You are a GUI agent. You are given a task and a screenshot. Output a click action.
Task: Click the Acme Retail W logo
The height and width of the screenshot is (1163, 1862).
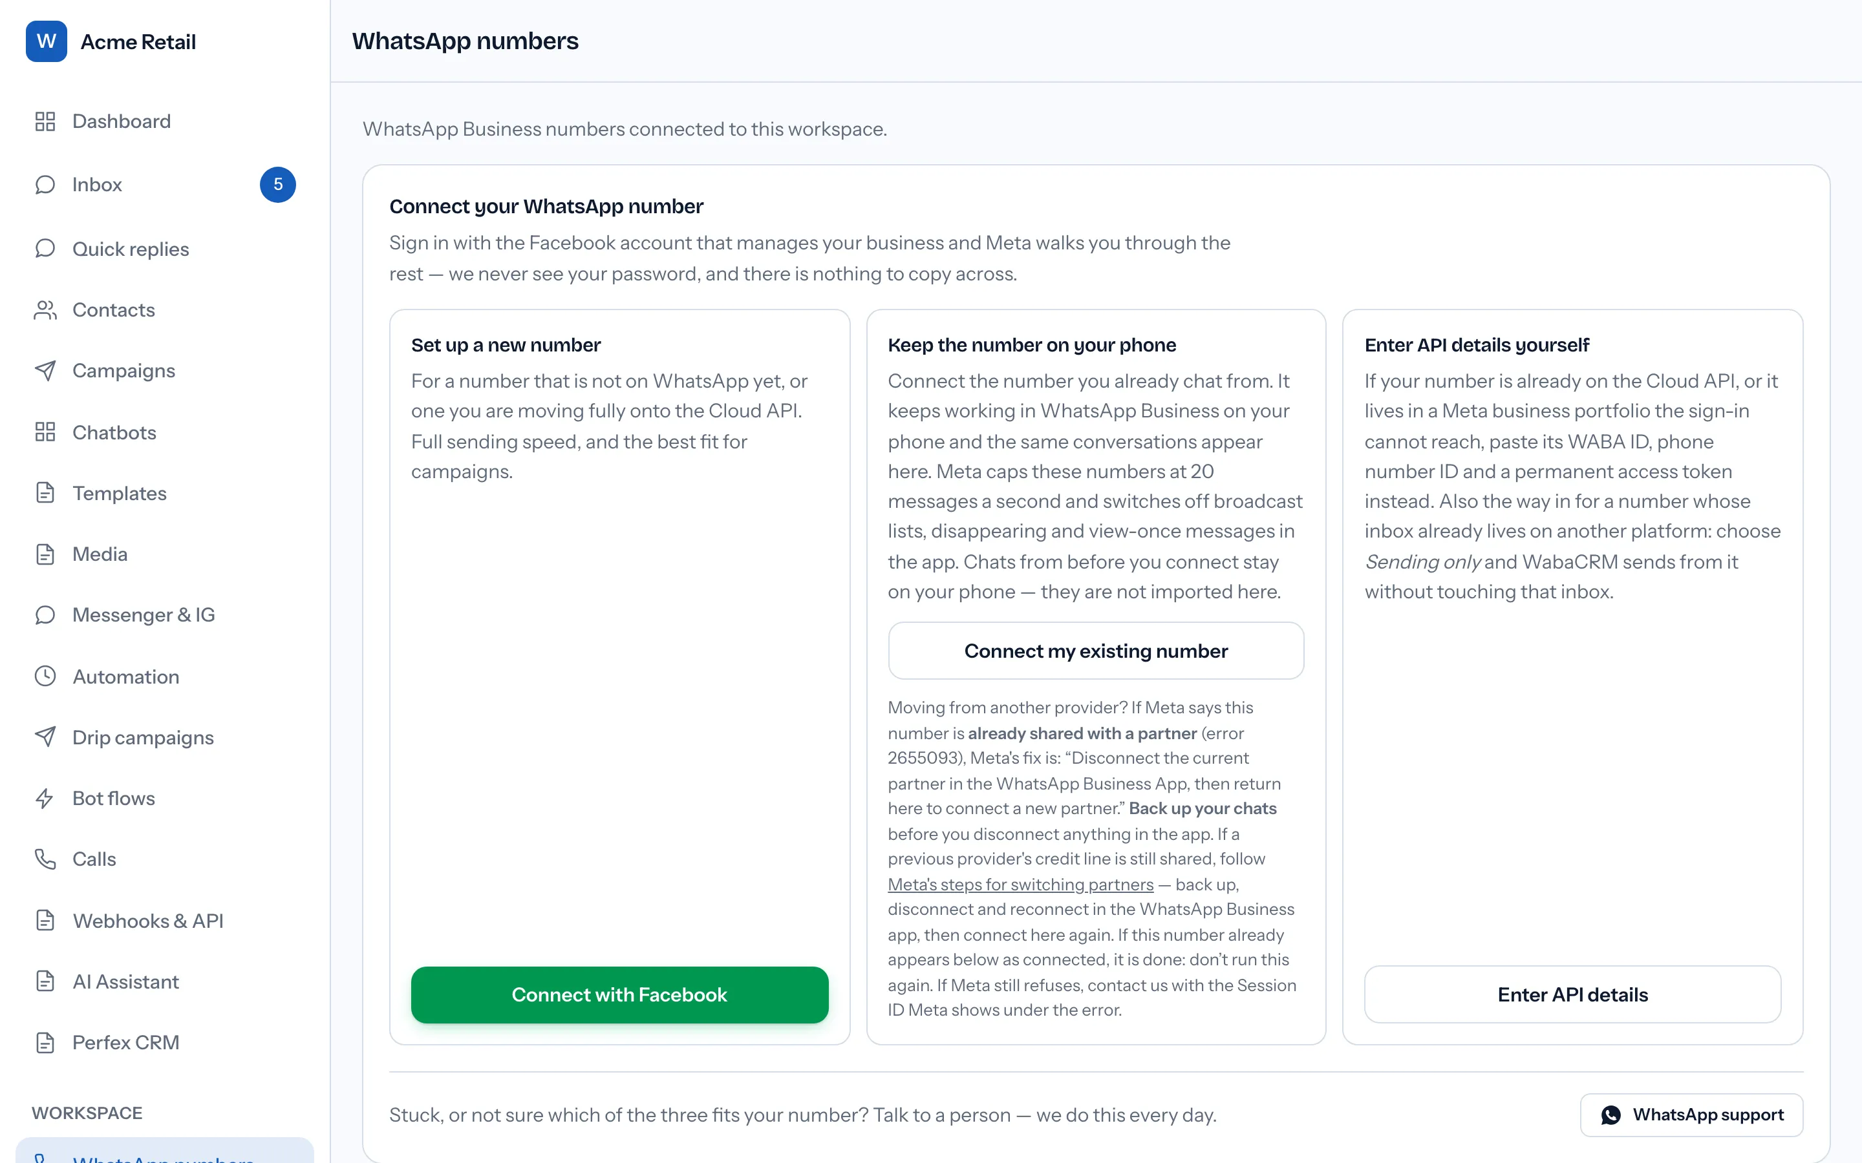[46, 41]
